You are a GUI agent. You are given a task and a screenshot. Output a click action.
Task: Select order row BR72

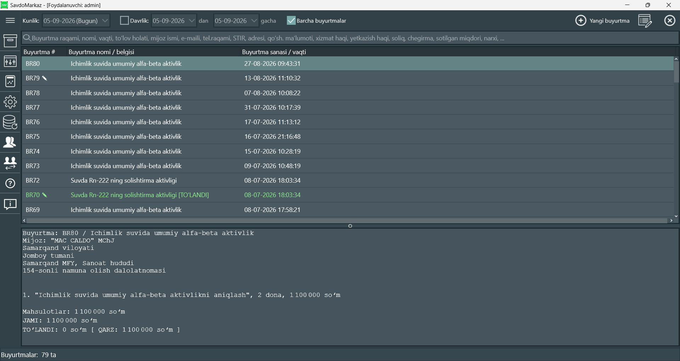tap(347, 180)
